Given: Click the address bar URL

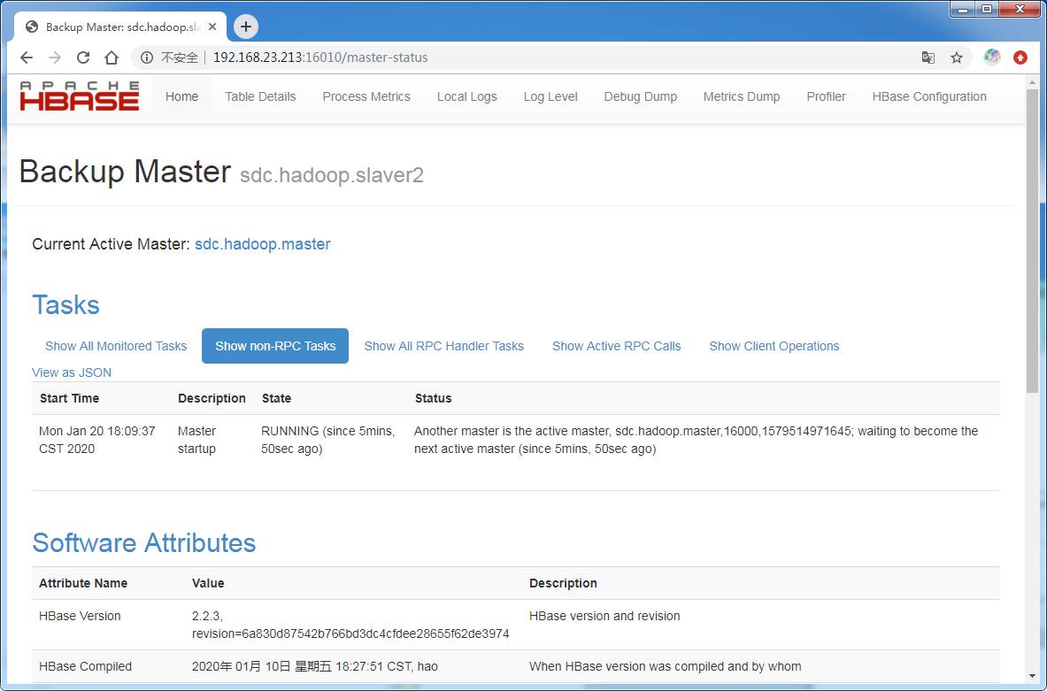Looking at the screenshot, I should [x=320, y=58].
